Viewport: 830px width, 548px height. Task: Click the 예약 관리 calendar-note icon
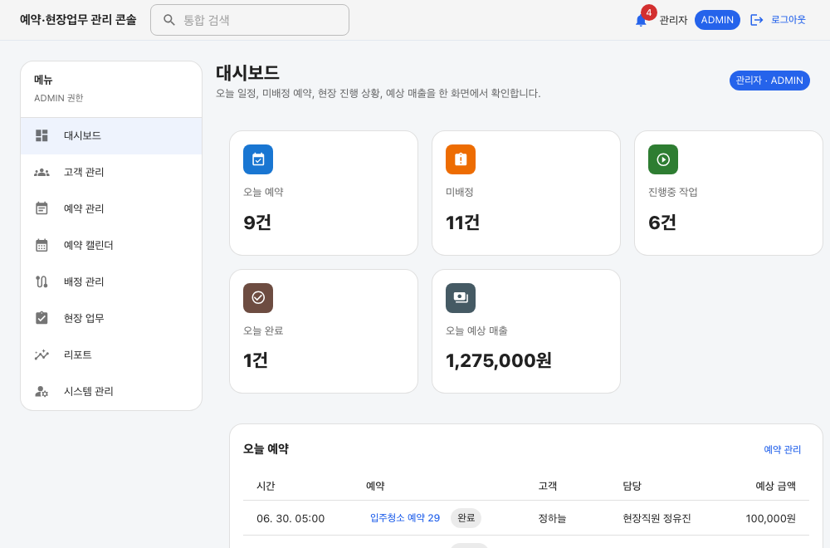41,208
